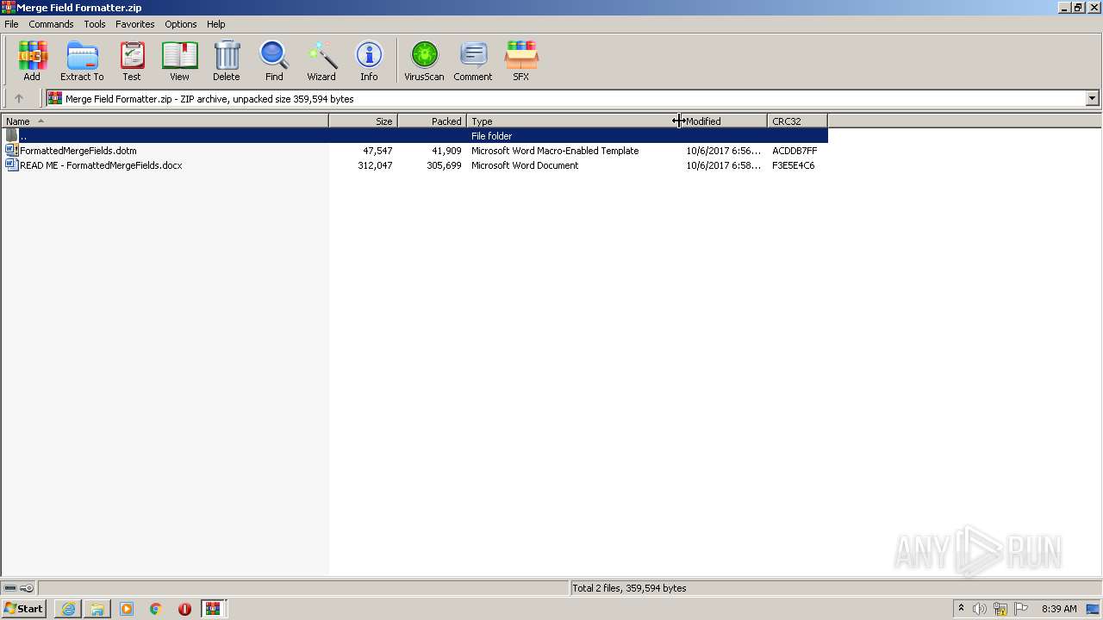This screenshot has height=620, width=1103.
Task: Click the status bar drive/key icon
Action: click(18, 588)
